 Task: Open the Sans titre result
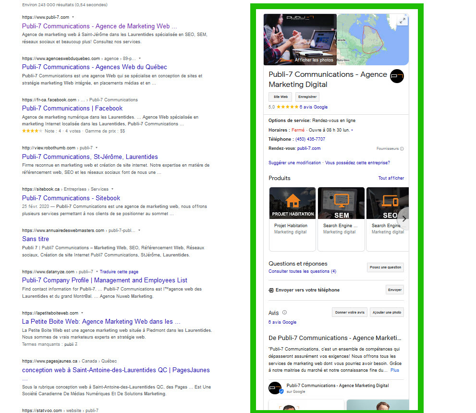36,239
